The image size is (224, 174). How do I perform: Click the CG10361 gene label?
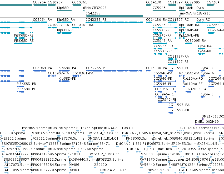click(79, 2)
